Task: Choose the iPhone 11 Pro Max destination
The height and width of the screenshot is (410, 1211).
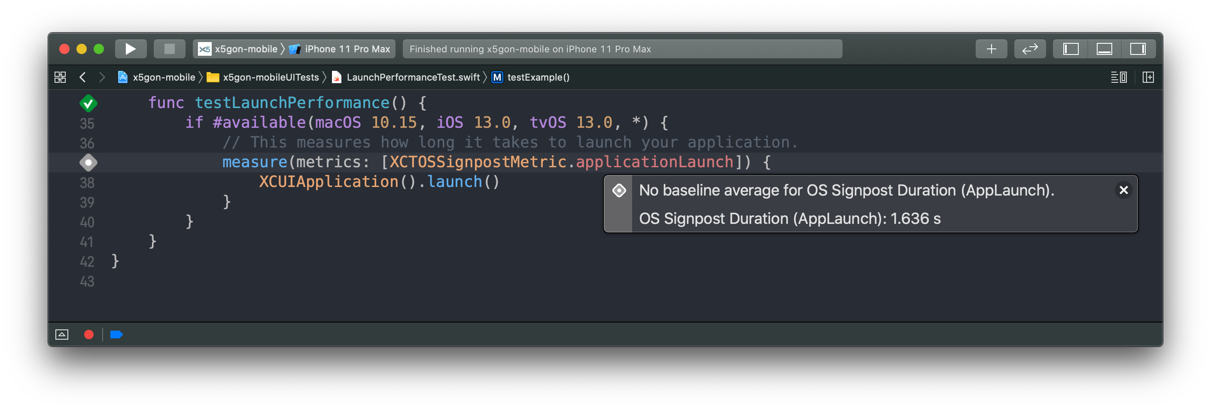Action: (341, 49)
